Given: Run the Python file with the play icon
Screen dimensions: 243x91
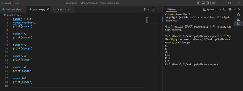Looking at the screenshot, I should click(145, 9).
